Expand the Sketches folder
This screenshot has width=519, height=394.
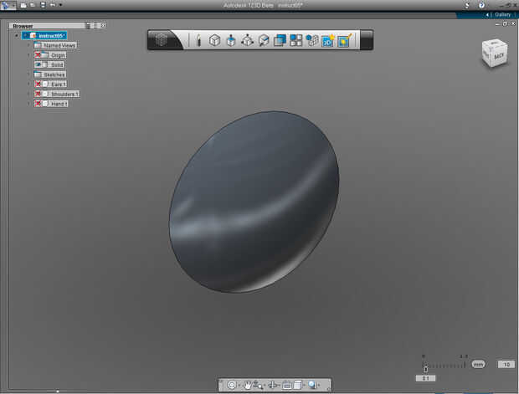click(x=28, y=74)
